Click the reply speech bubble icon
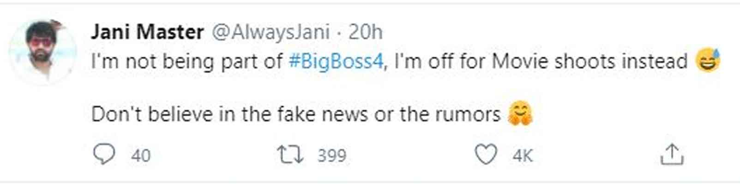 click(x=104, y=155)
